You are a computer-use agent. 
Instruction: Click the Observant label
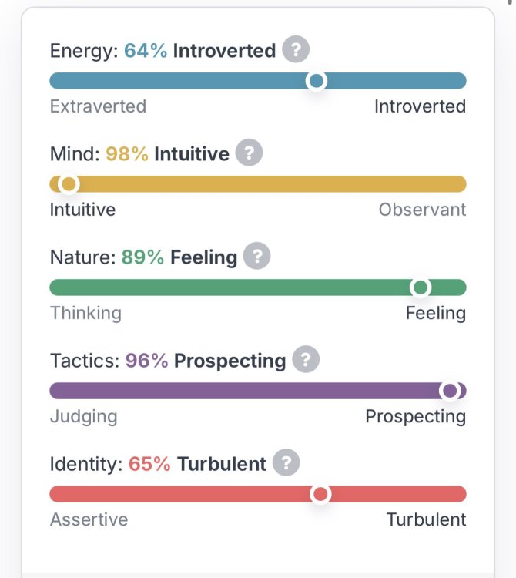(x=423, y=210)
